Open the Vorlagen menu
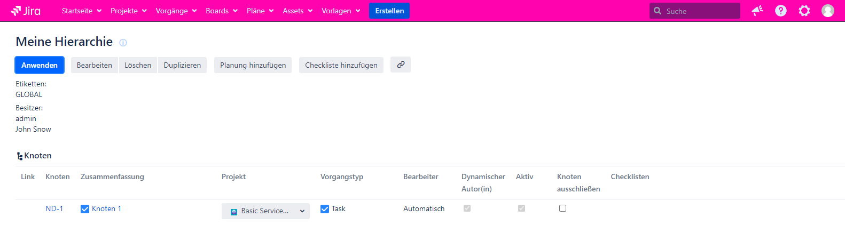Screen dimensions: 845x225 pos(340,11)
